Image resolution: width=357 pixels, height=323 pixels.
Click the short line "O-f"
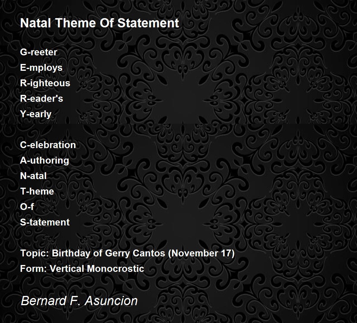coord(27,207)
